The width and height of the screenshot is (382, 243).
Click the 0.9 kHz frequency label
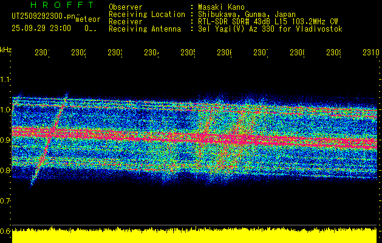(x=5, y=140)
